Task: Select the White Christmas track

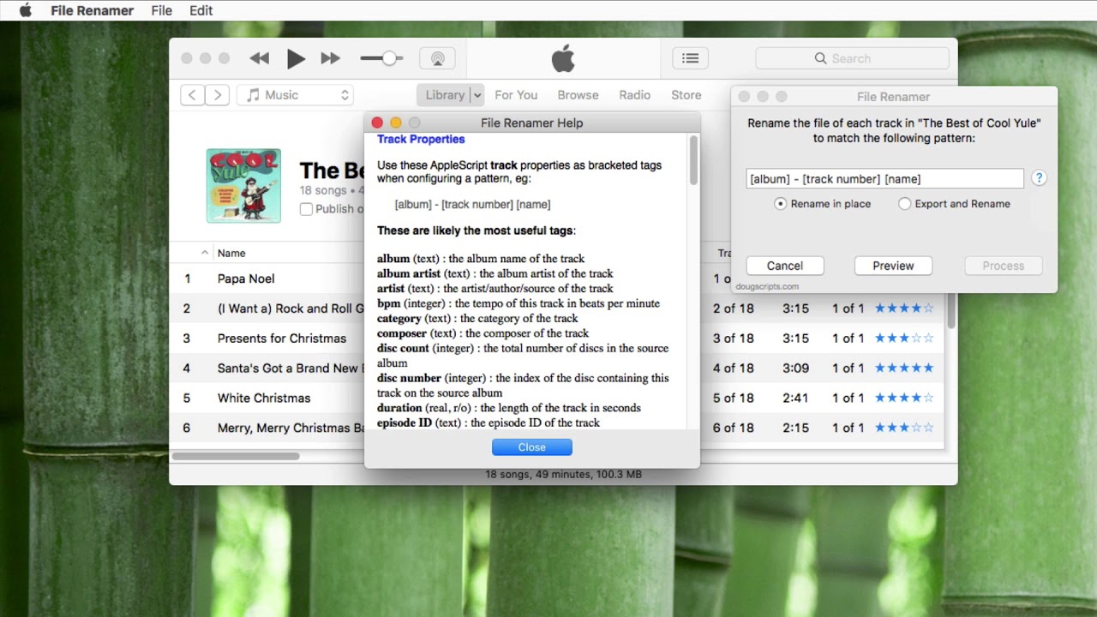Action: coord(264,398)
